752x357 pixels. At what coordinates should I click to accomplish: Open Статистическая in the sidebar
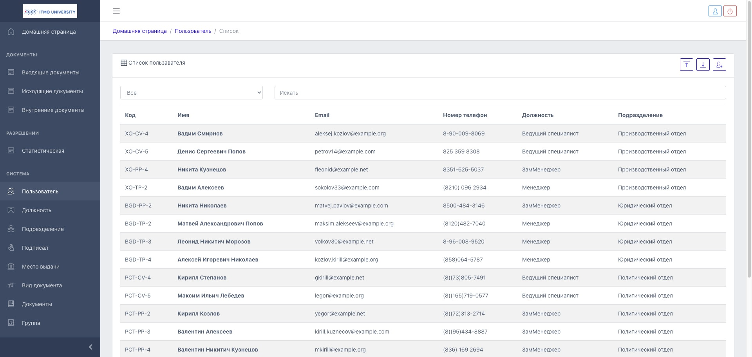point(43,151)
